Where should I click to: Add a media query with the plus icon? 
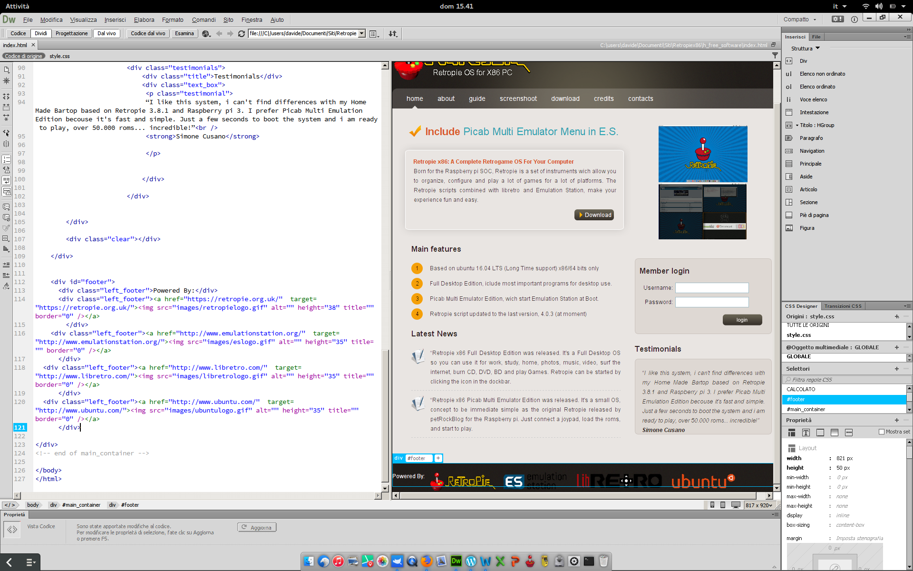[897, 347]
